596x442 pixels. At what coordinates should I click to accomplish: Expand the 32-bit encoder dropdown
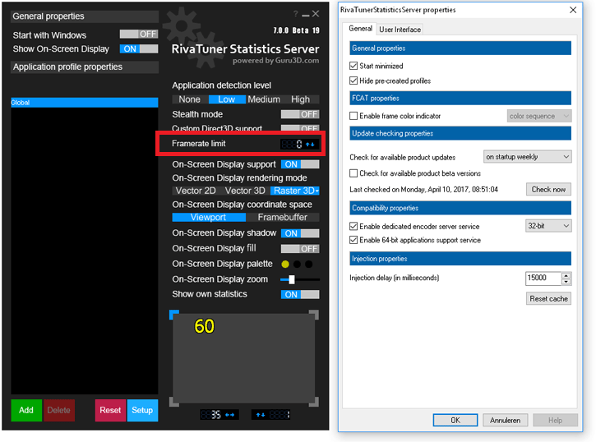548,226
